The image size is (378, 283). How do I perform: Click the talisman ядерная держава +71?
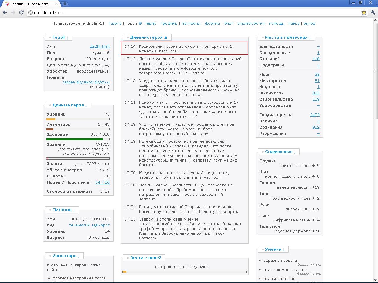pos(297,231)
